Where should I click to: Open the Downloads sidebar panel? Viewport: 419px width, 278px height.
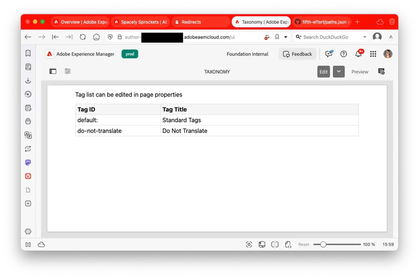point(28,80)
